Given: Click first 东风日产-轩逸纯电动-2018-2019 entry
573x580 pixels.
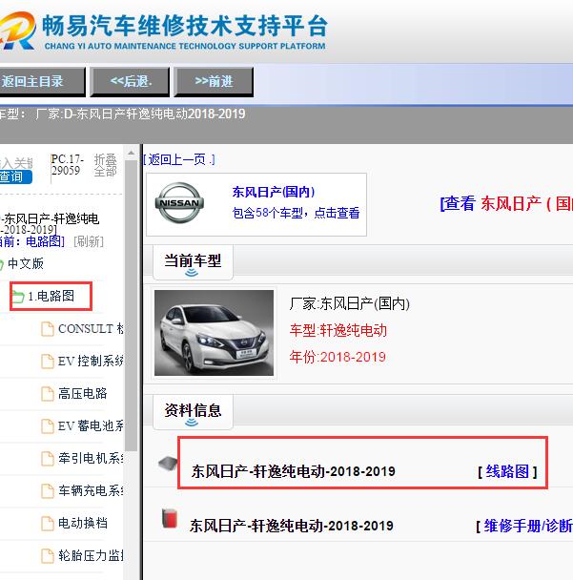Looking at the screenshot, I should pos(293,471).
